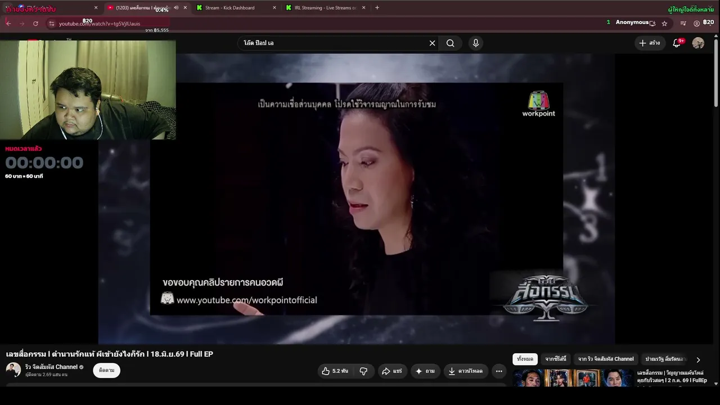
Task: Open the recommended เลขสื่อกรรม video thumbnail
Action: point(573,378)
